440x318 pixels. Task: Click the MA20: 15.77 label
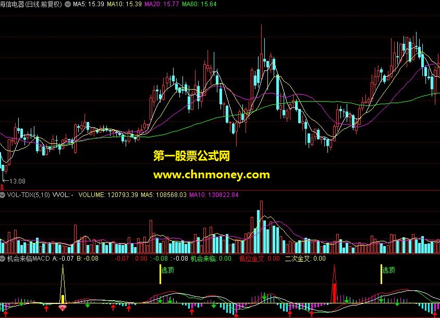[162, 4]
